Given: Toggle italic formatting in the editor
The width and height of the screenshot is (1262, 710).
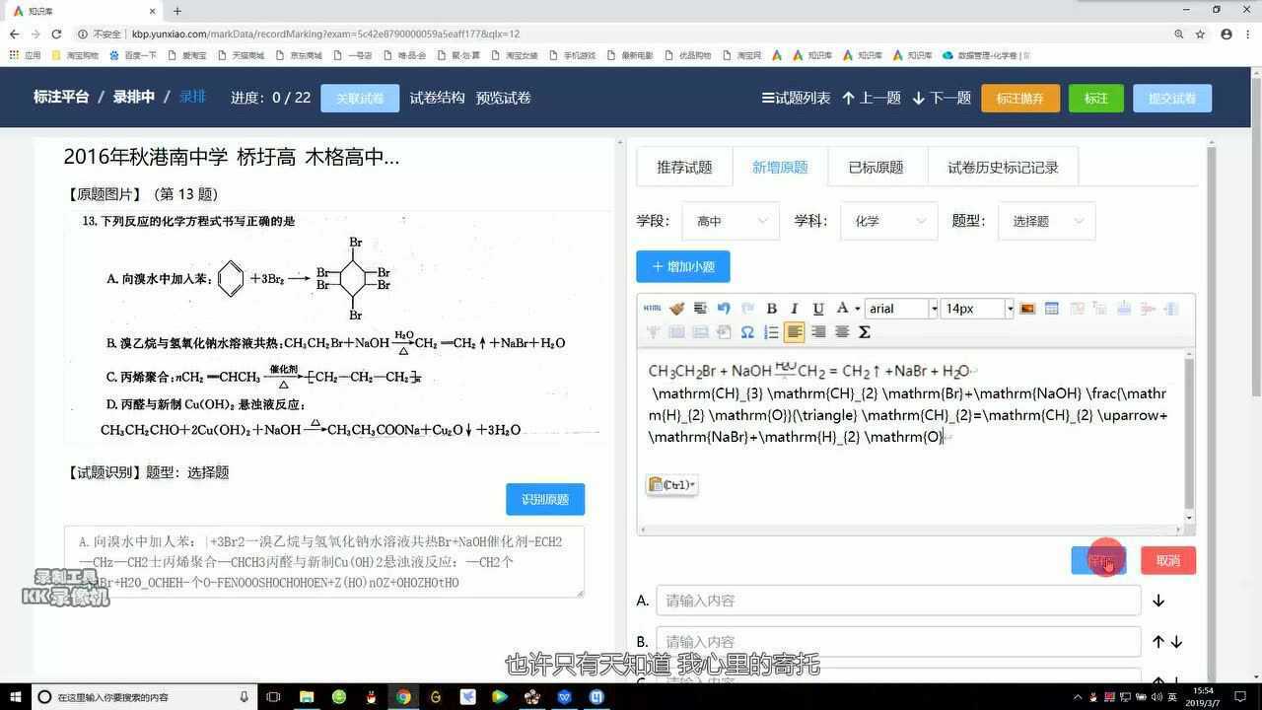Looking at the screenshot, I should (x=794, y=308).
